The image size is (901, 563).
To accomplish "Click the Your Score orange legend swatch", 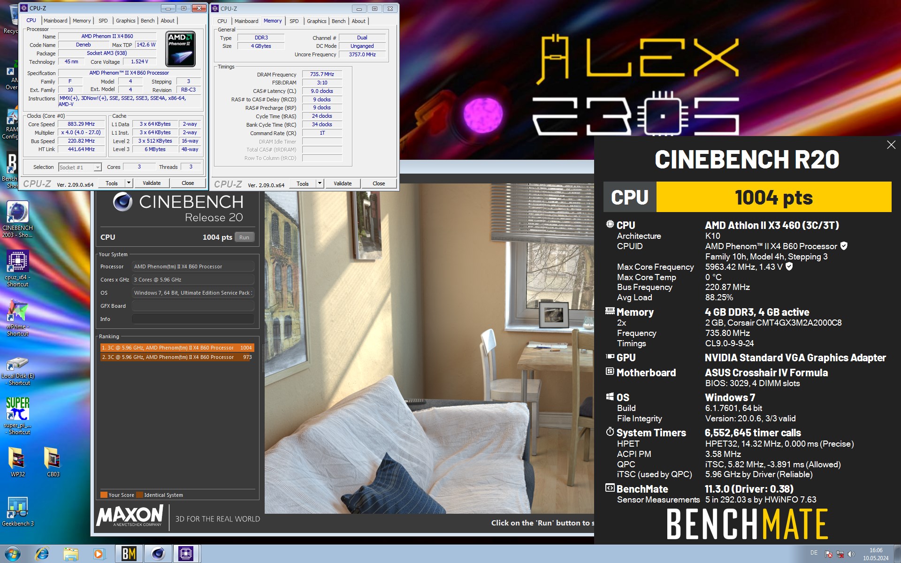I will [x=104, y=495].
